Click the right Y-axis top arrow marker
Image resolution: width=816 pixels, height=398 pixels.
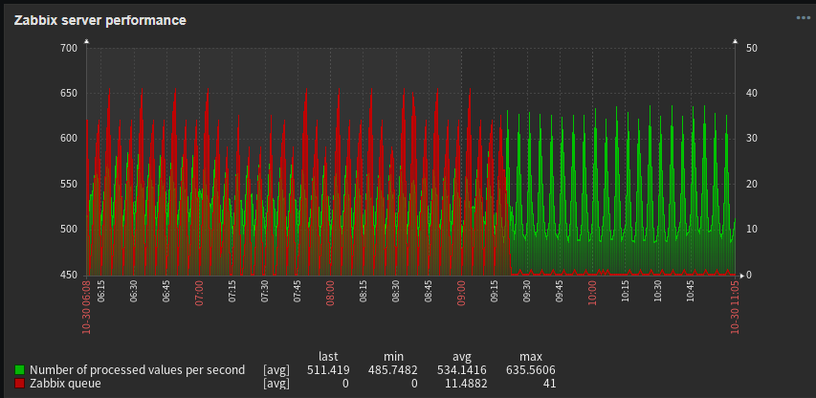click(735, 41)
